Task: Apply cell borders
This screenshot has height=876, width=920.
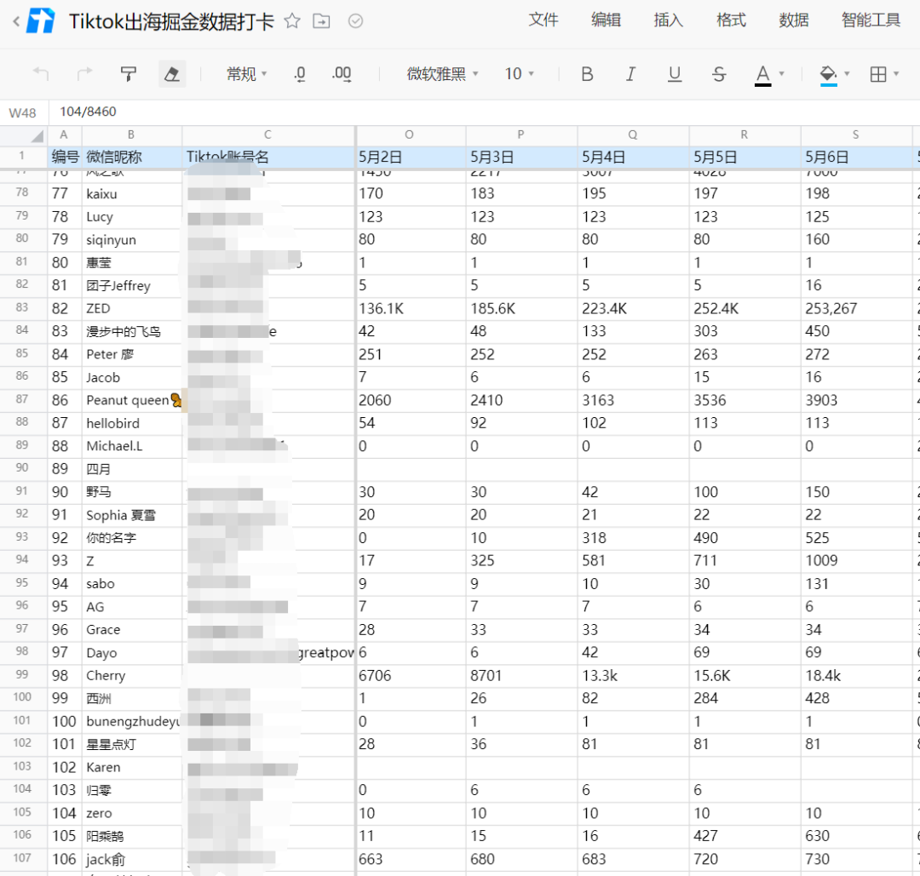Action: (878, 74)
